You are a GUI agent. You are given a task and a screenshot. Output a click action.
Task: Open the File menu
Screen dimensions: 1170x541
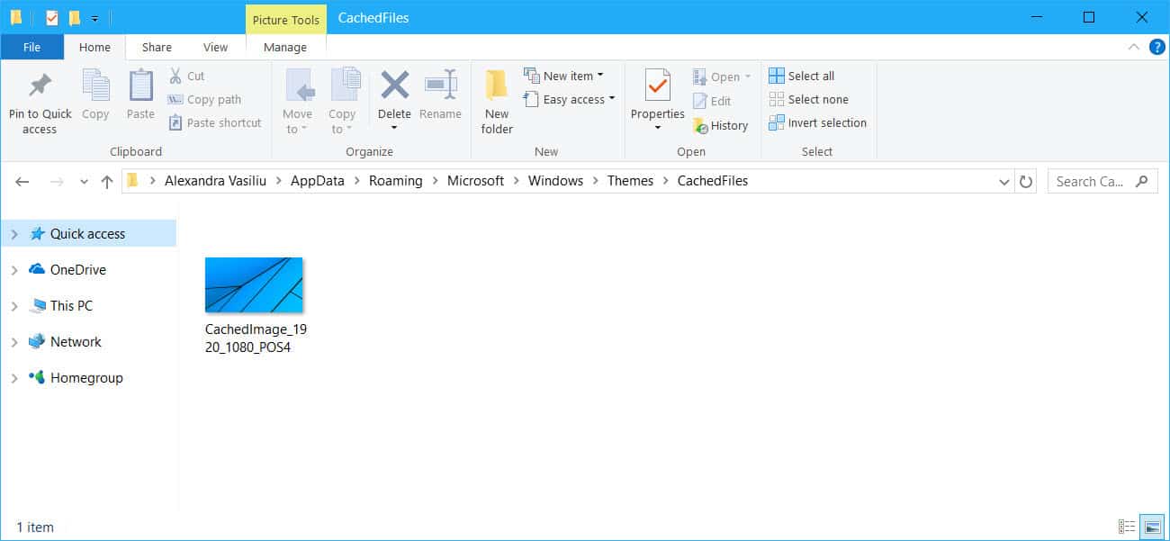(x=31, y=47)
